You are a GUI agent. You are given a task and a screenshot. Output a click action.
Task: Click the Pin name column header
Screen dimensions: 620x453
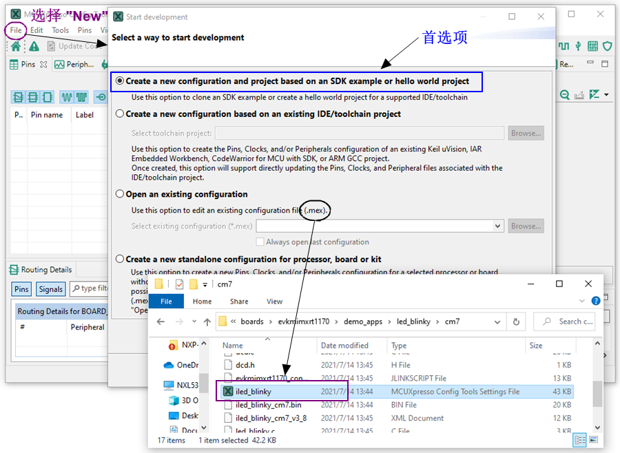click(x=47, y=115)
